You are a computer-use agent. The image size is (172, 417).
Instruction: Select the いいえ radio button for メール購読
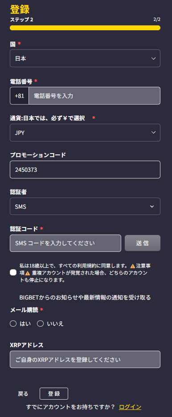click(x=40, y=324)
